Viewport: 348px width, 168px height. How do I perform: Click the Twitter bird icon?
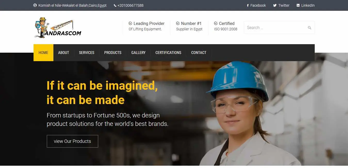tap(275, 5)
